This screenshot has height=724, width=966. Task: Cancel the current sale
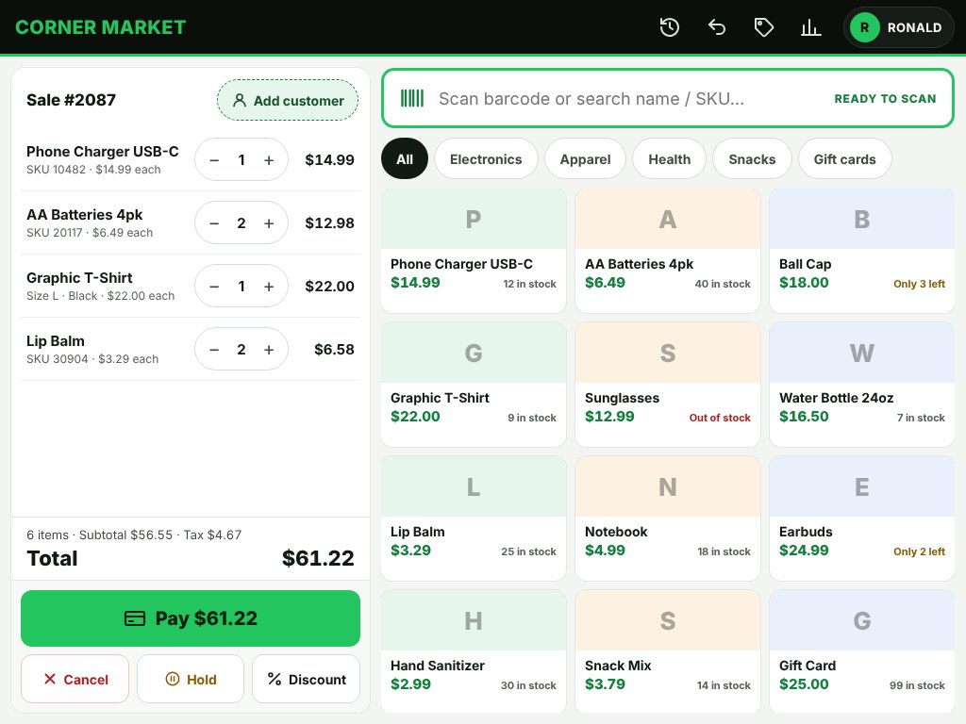point(75,679)
